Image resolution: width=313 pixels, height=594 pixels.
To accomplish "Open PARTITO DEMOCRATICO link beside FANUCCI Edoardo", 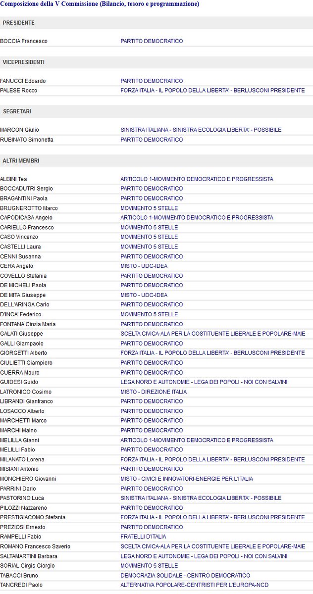I will pos(152,81).
